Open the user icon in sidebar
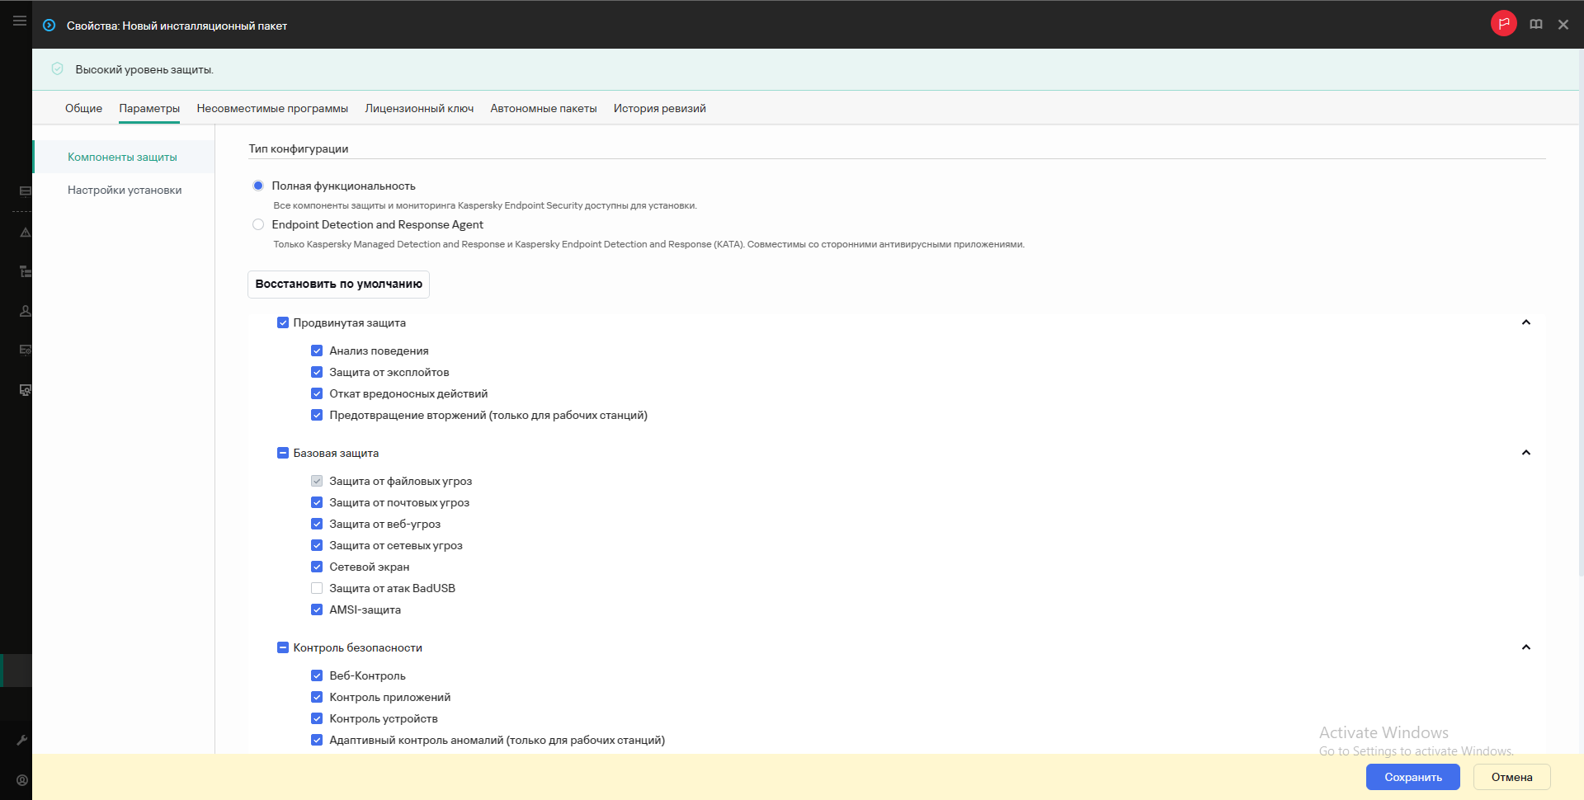Screen dimensions: 1584x800 (x=25, y=311)
